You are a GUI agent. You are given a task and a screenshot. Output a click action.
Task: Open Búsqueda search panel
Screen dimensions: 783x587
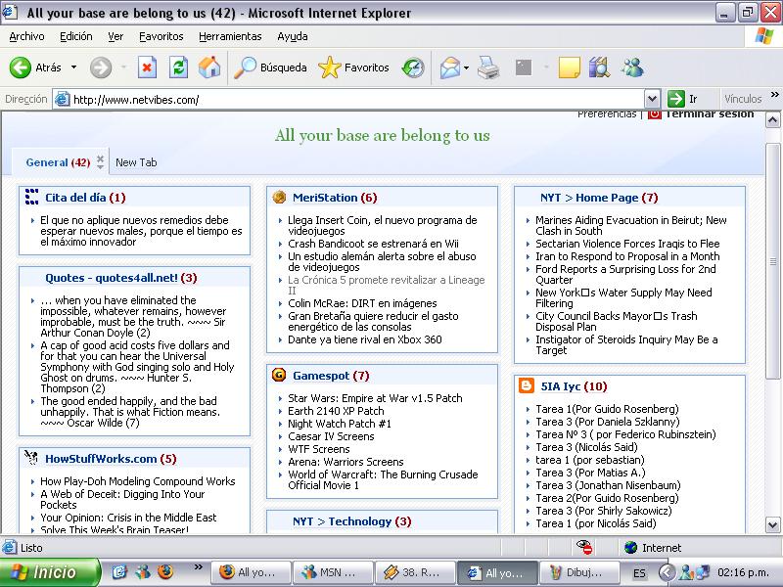(270, 68)
